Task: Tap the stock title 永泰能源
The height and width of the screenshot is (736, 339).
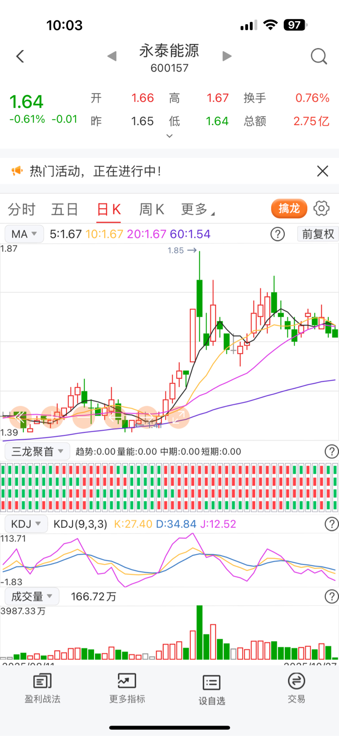Action: [x=169, y=50]
